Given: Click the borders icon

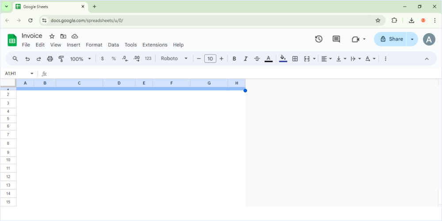Looking at the screenshot, I should click(295, 59).
